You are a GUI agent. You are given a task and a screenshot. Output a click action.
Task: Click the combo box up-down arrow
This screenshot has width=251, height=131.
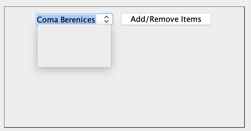tap(107, 19)
